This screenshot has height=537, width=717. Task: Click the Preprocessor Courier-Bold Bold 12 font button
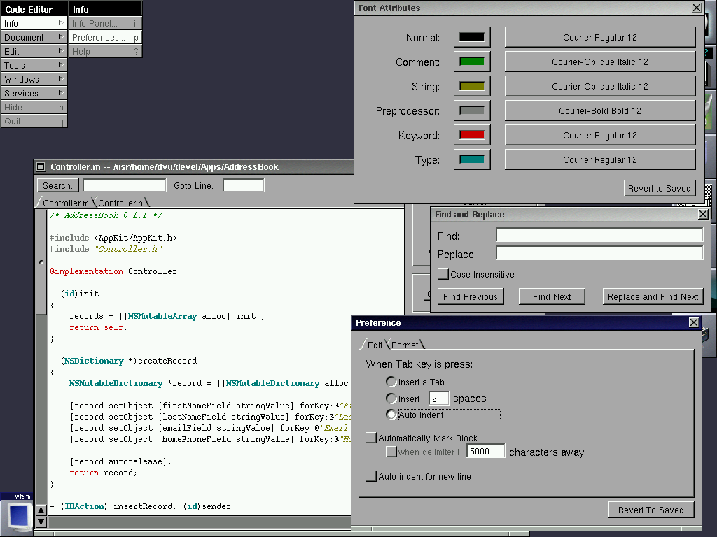(599, 110)
